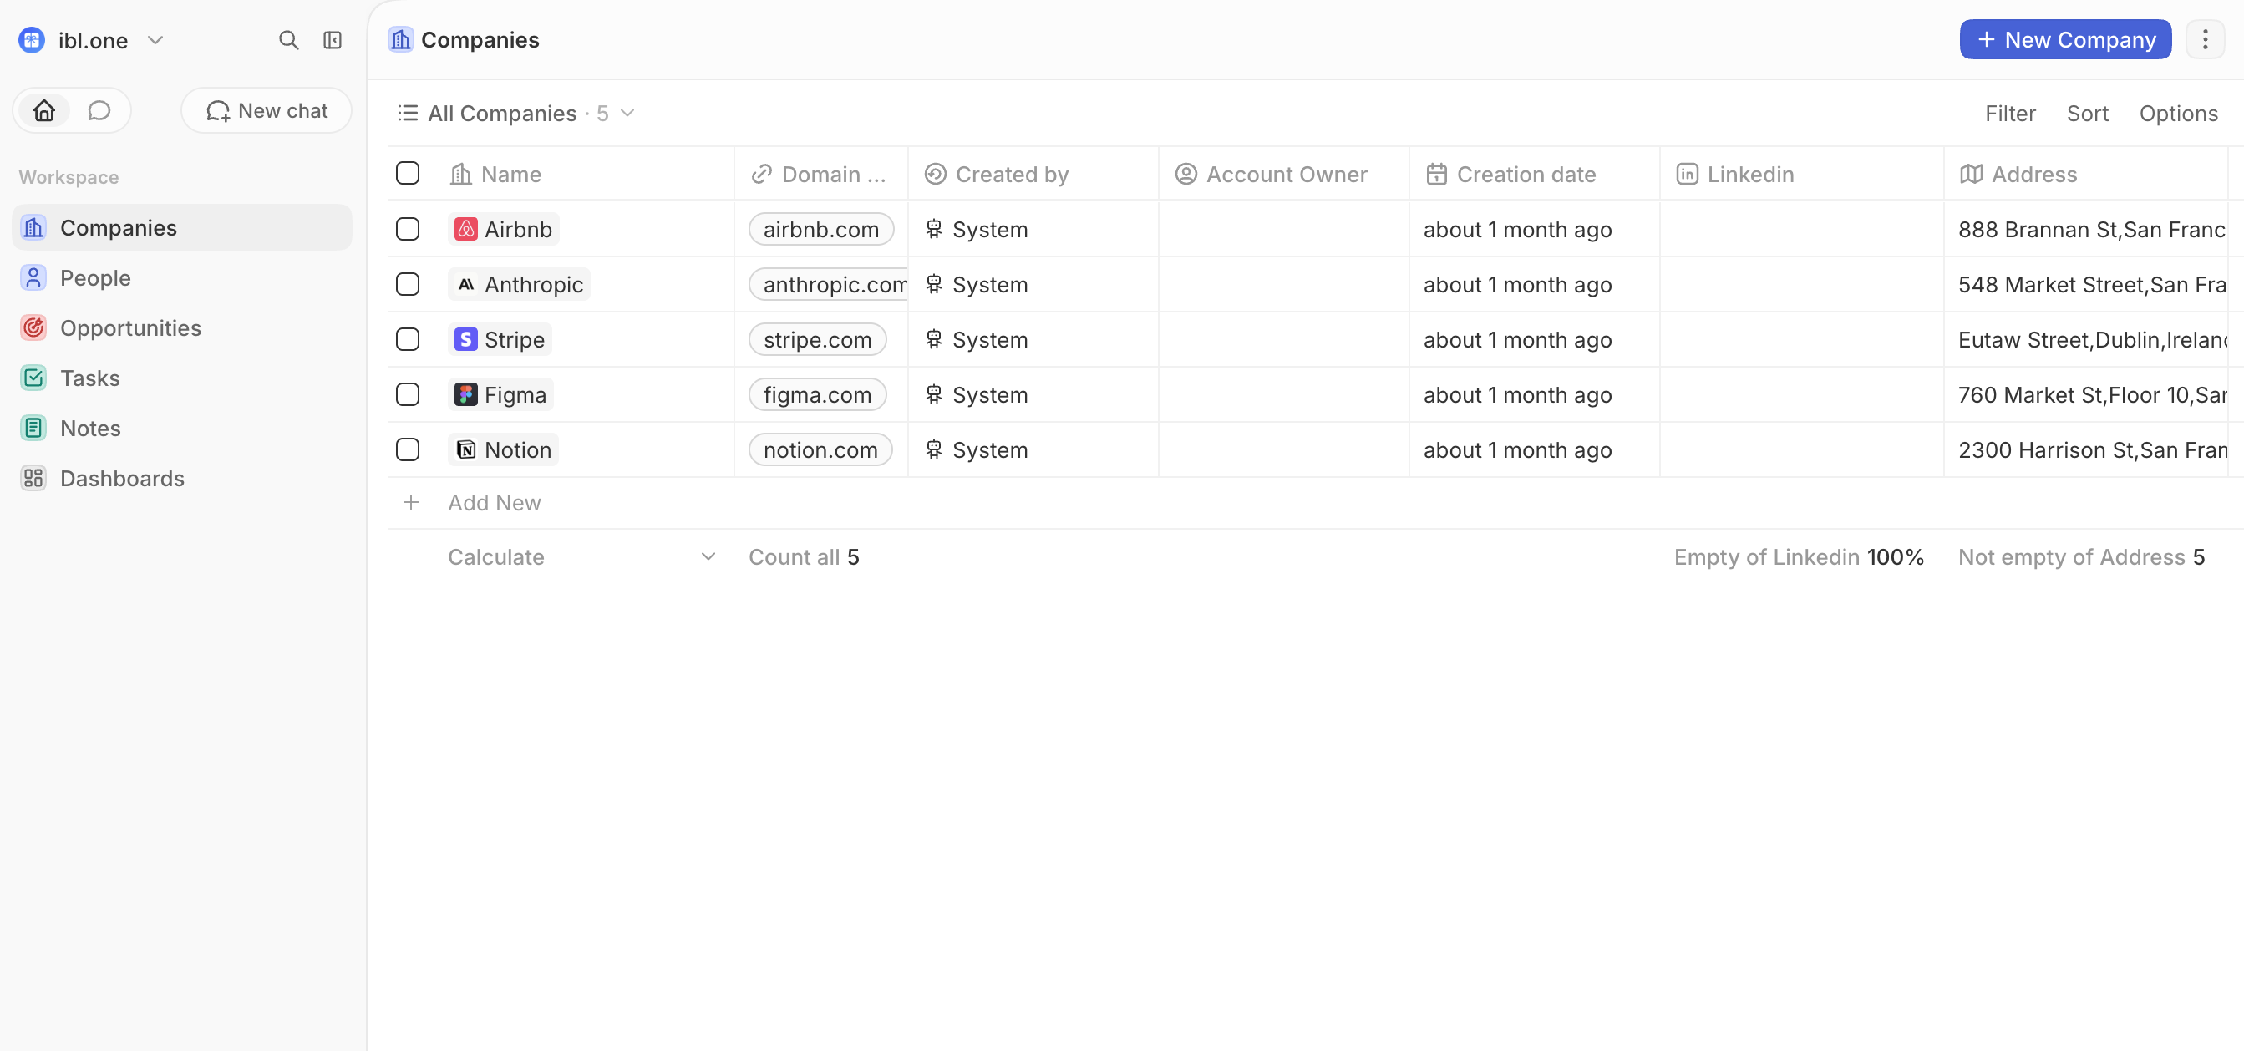Image resolution: width=2244 pixels, height=1051 pixels.
Task: Click the Anthropic logo icon
Action: (x=466, y=284)
